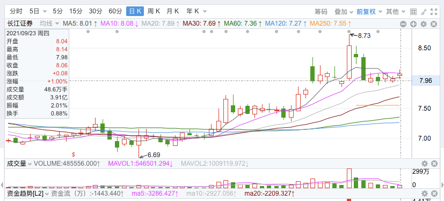Click ma20:-2209.327 in 资金趋势 panel
The image size is (444, 201).
click(270, 194)
